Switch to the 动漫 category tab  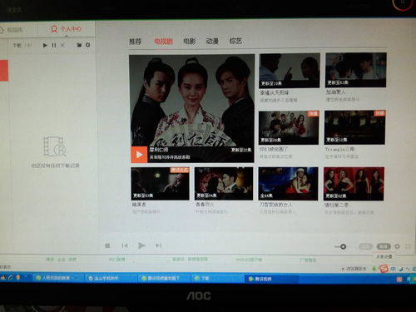pyautogui.click(x=212, y=41)
